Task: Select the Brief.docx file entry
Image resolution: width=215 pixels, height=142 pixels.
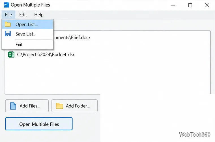Action: click(72, 37)
